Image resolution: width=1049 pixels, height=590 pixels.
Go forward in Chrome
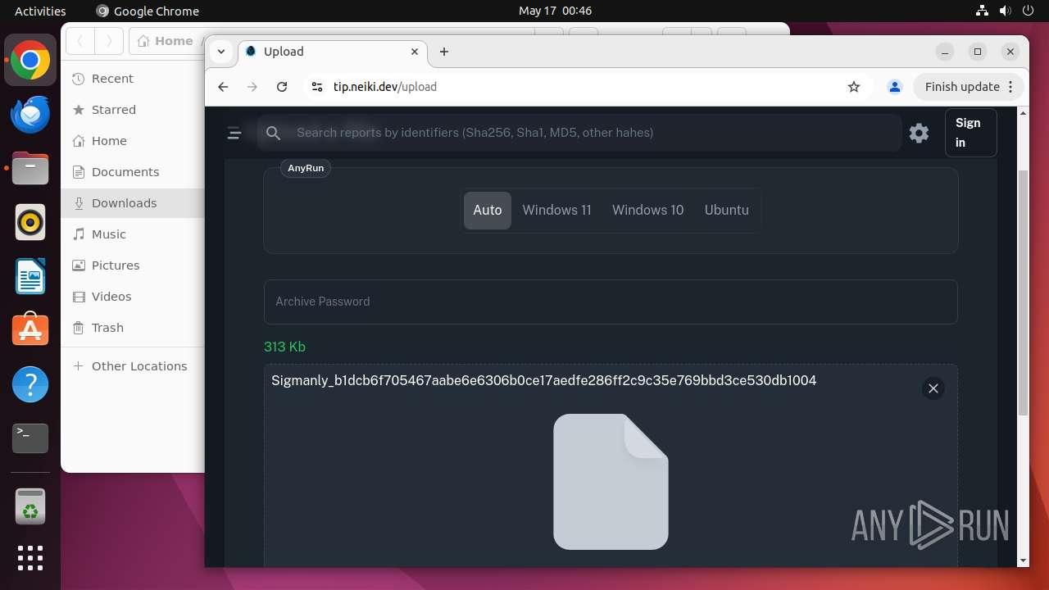(x=252, y=87)
